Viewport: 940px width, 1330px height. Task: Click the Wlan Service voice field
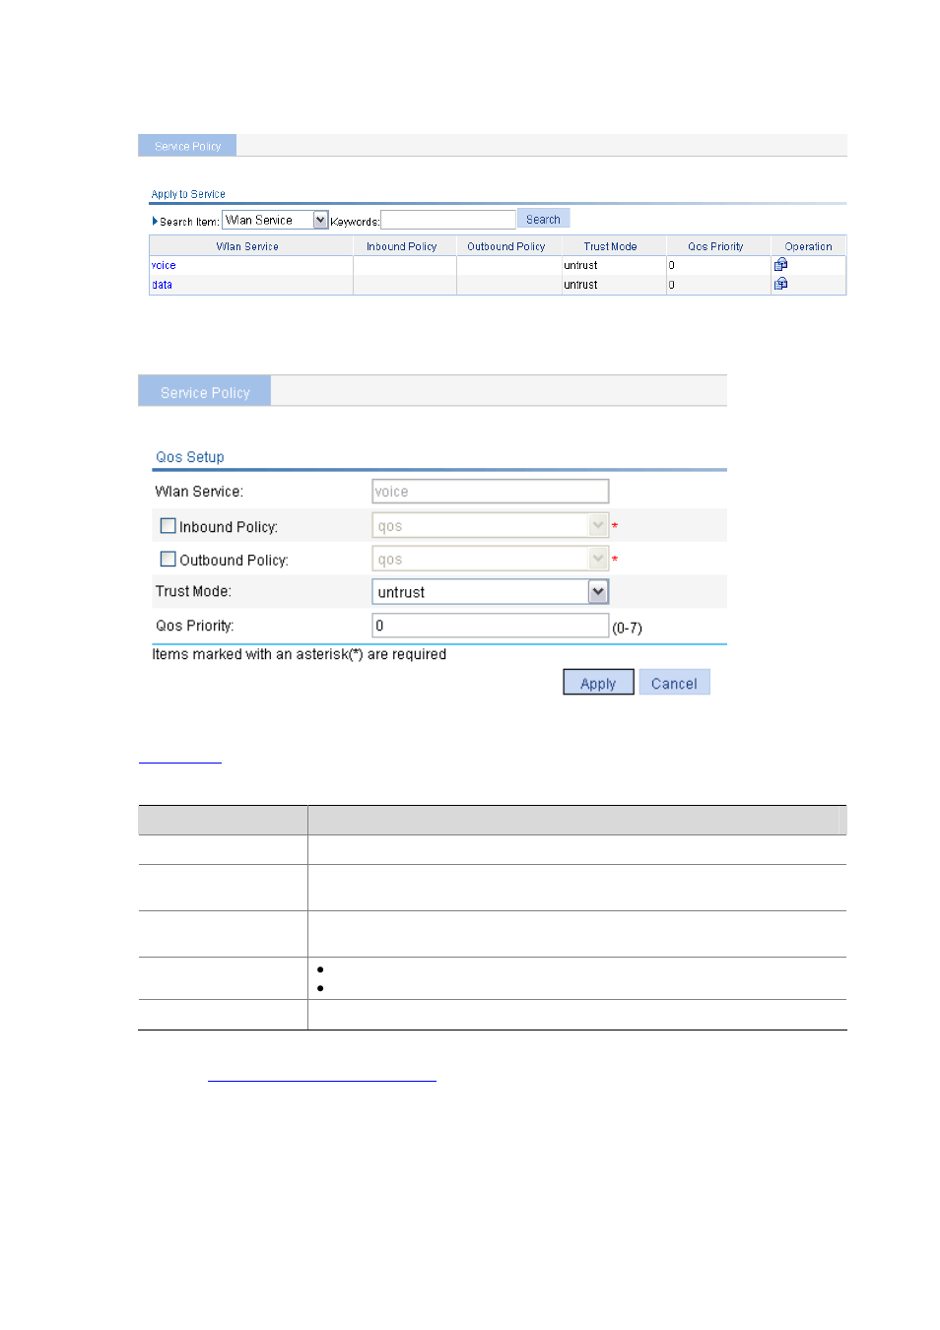(491, 492)
